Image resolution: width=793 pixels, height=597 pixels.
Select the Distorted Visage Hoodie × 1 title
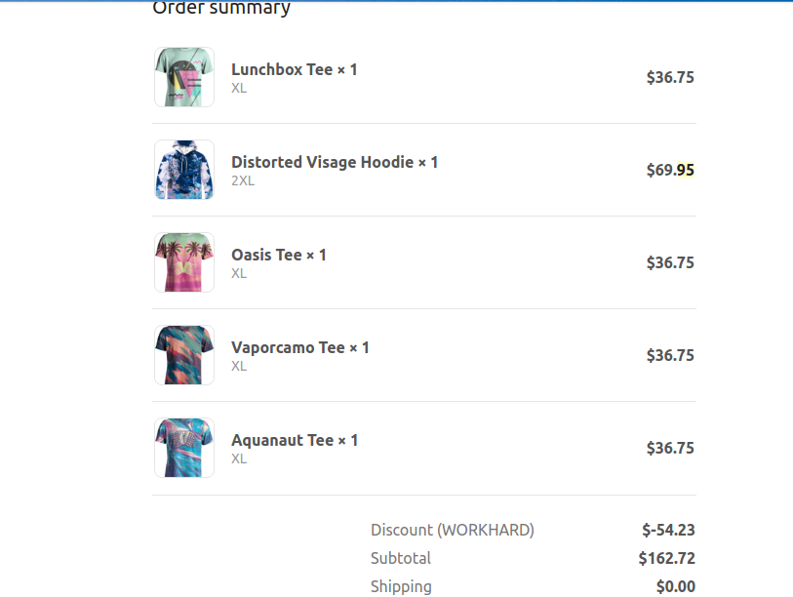pos(335,162)
